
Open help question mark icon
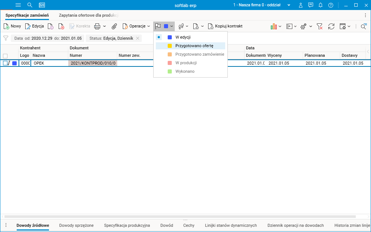tap(331, 5)
